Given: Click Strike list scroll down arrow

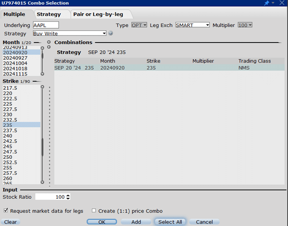Looking at the screenshot, I should coord(43,182).
